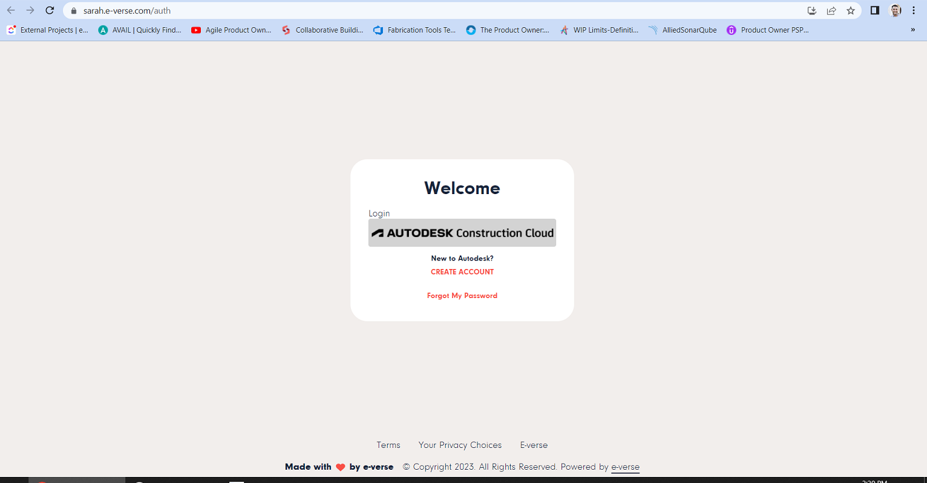Open the Chrome three-dot menu
This screenshot has width=927, height=483.
(914, 10)
